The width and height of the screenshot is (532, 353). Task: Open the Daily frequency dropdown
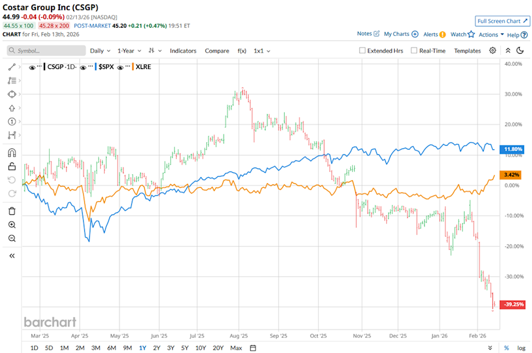point(99,50)
